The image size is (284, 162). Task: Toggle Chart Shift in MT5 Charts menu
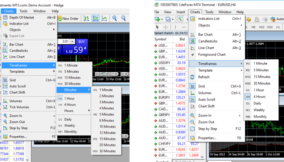[29, 92]
